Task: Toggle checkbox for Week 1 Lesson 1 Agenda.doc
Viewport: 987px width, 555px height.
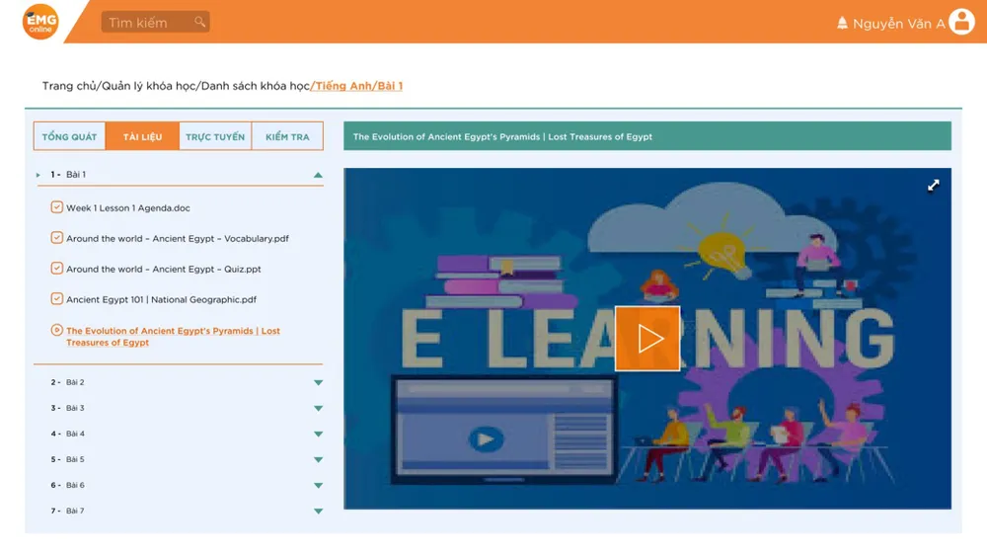Action: (x=56, y=207)
